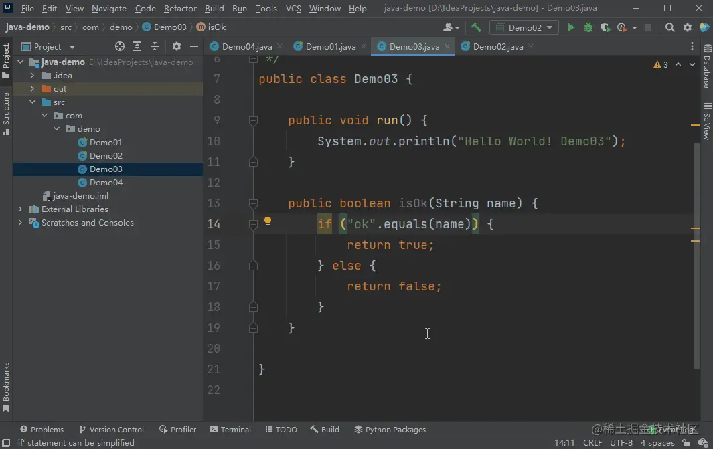Run the Demo02 configuration with green play icon

(570, 27)
